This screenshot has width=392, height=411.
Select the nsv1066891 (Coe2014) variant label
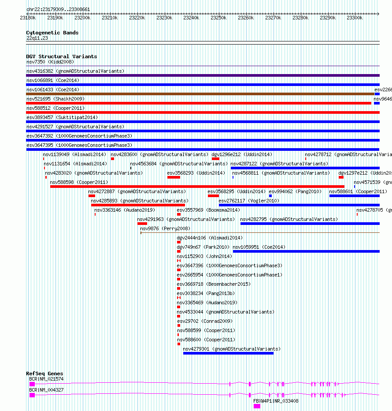pos(53,80)
